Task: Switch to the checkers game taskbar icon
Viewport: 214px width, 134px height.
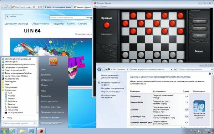Action: coord(41,131)
